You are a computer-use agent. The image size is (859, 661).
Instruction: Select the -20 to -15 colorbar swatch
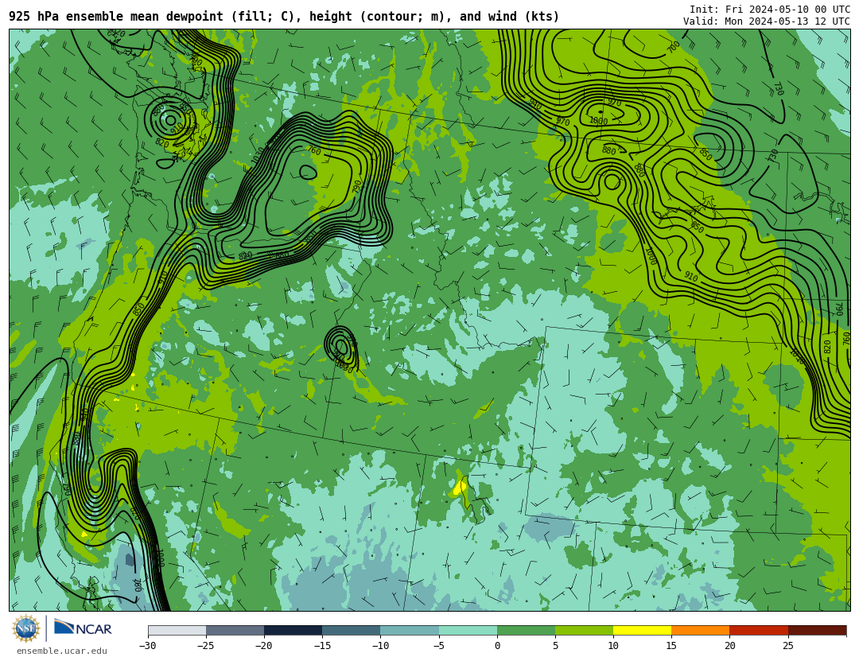[x=293, y=631]
